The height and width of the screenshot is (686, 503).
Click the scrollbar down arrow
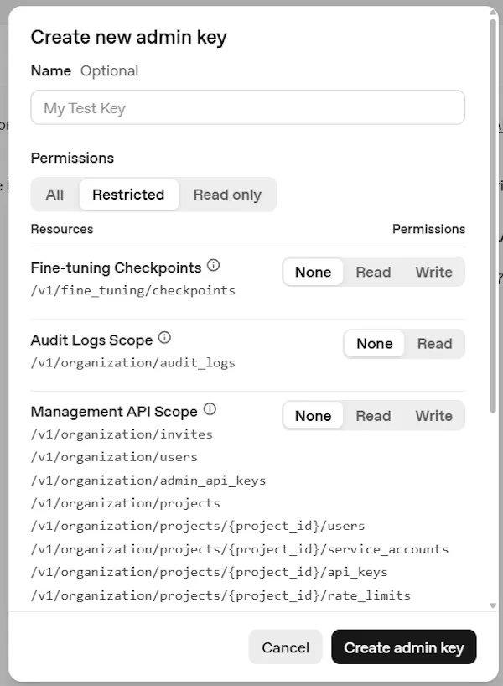[x=493, y=606]
